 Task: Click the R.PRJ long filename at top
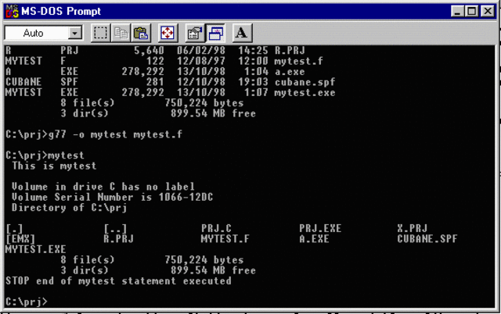coord(290,50)
